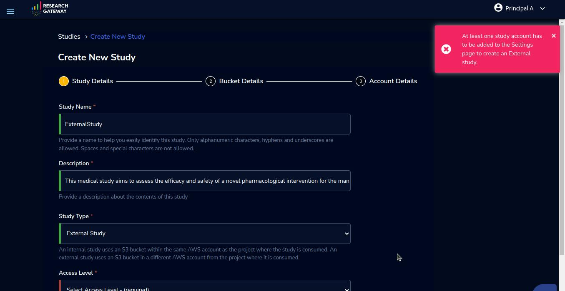
Task: Click the Create New Study breadcrumb
Action: [118, 37]
